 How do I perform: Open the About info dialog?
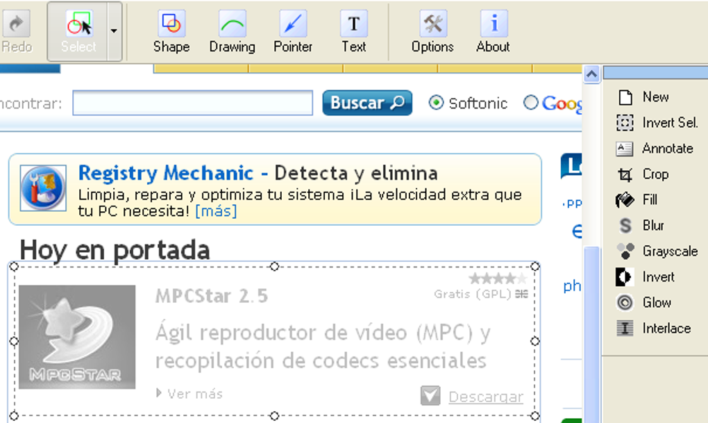[x=493, y=32]
